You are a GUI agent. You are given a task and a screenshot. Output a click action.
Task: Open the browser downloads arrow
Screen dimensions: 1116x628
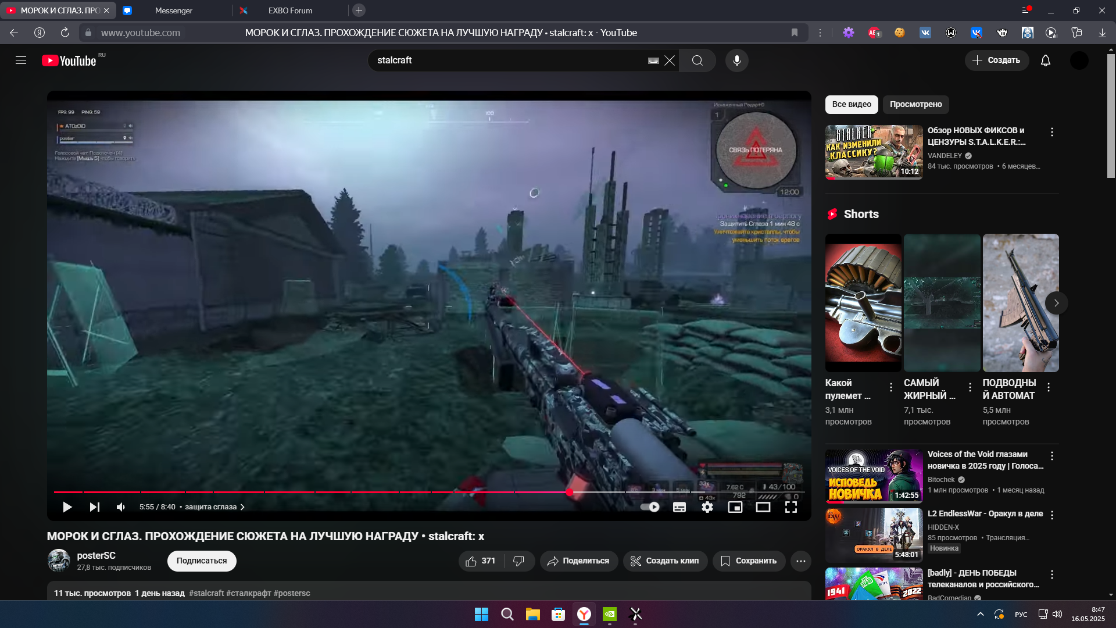[1102, 33]
